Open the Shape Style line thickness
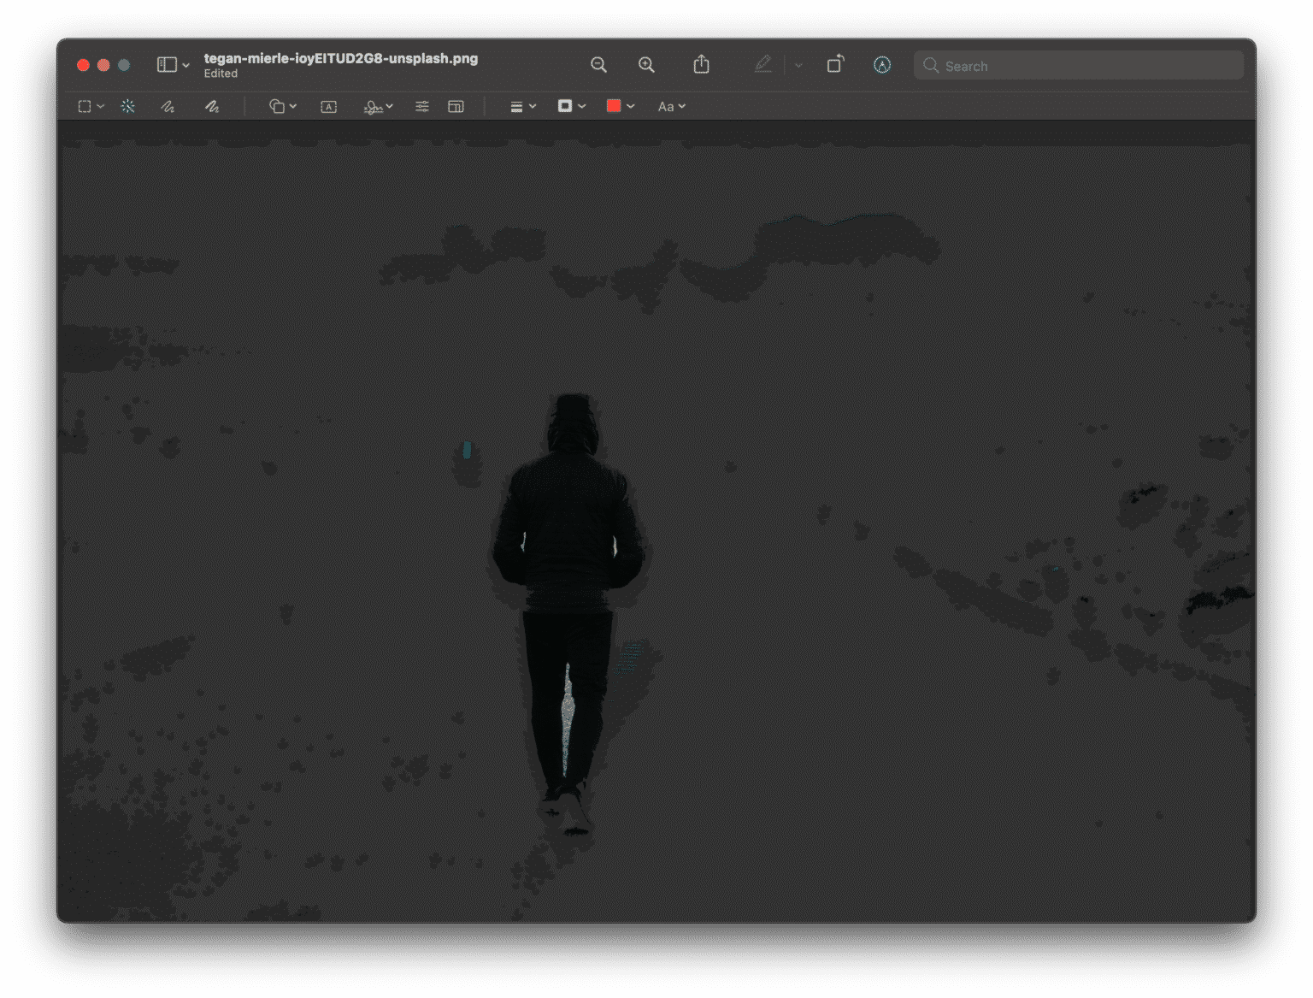The width and height of the screenshot is (1313, 998). tap(516, 107)
